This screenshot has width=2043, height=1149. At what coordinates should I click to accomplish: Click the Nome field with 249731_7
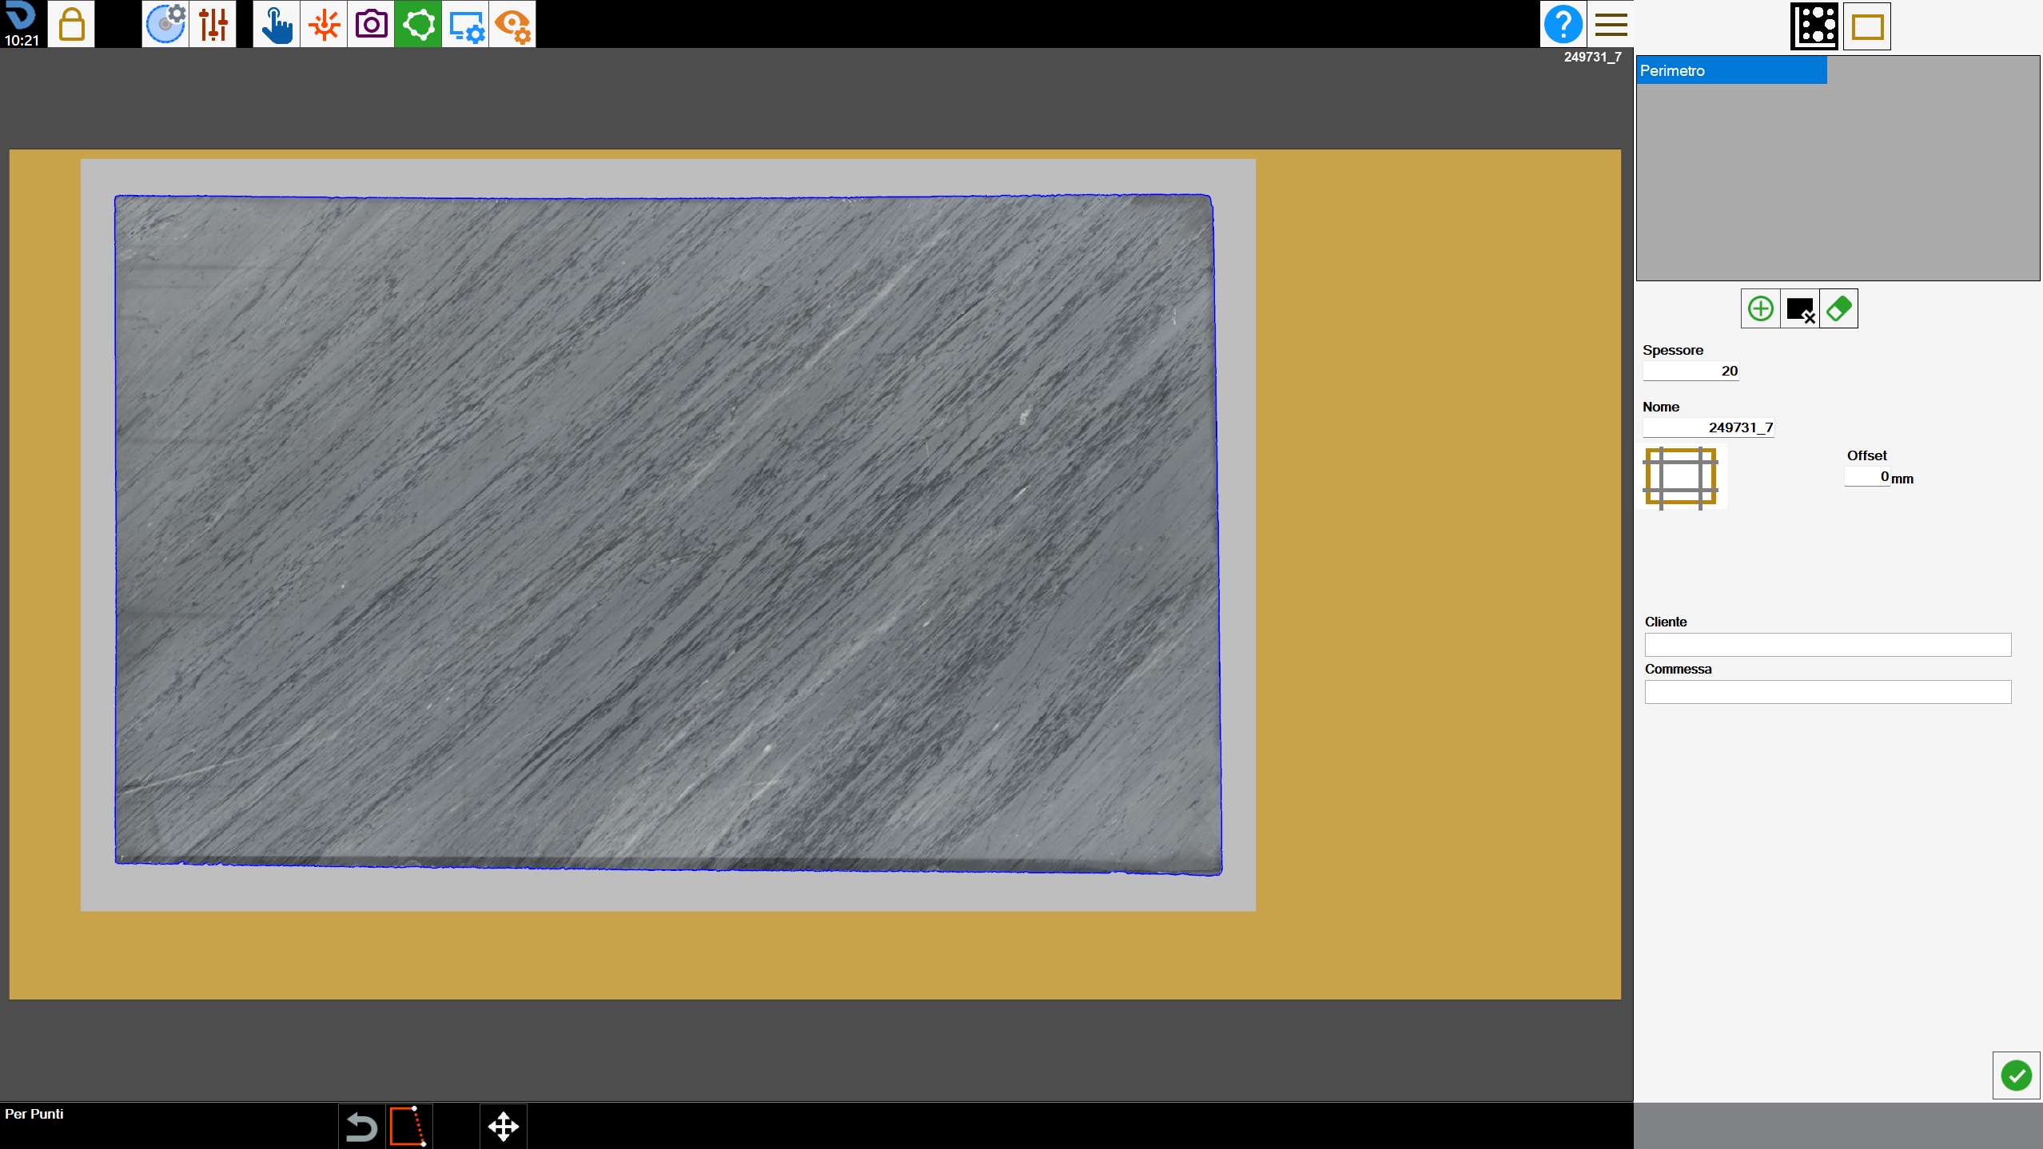click(1709, 427)
